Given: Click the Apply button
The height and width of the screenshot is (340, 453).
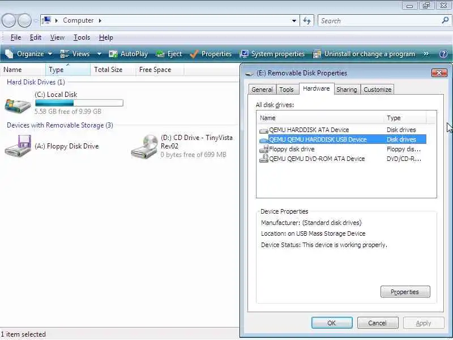Looking at the screenshot, I should pos(424,322).
